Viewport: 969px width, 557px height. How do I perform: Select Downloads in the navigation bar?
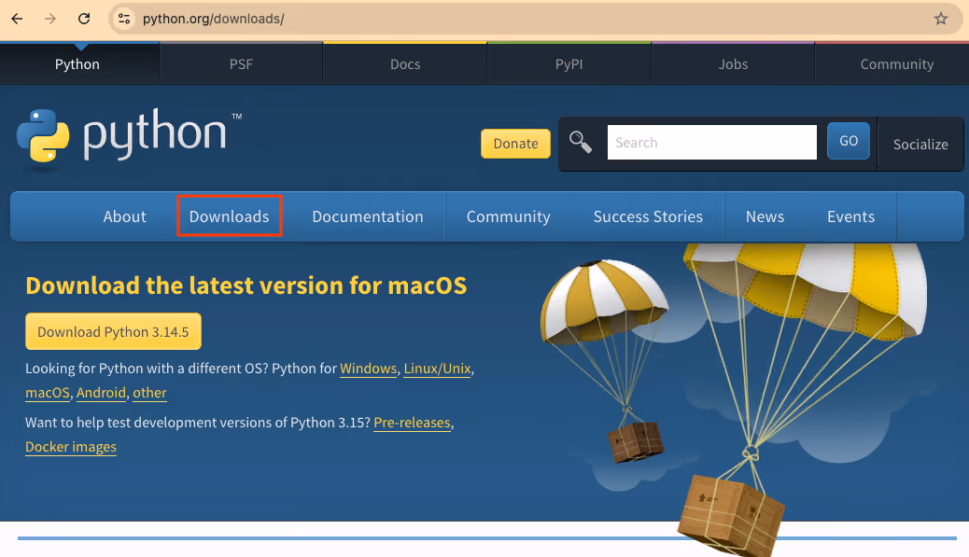click(x=230, y=216)
